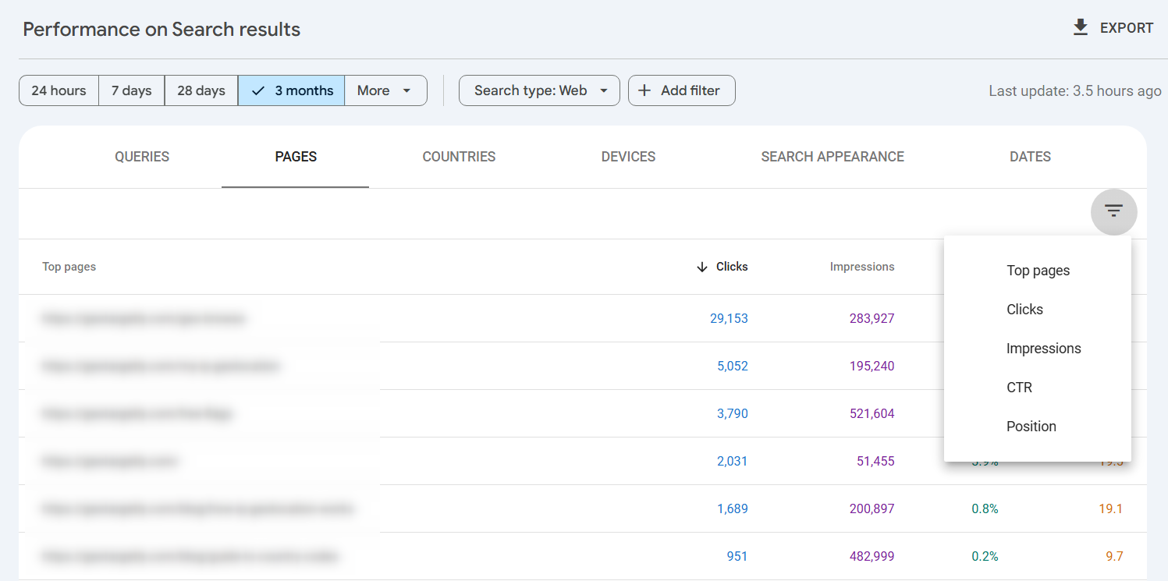
Task: Click the Add filter button
Action: click(x=681, y=90)
